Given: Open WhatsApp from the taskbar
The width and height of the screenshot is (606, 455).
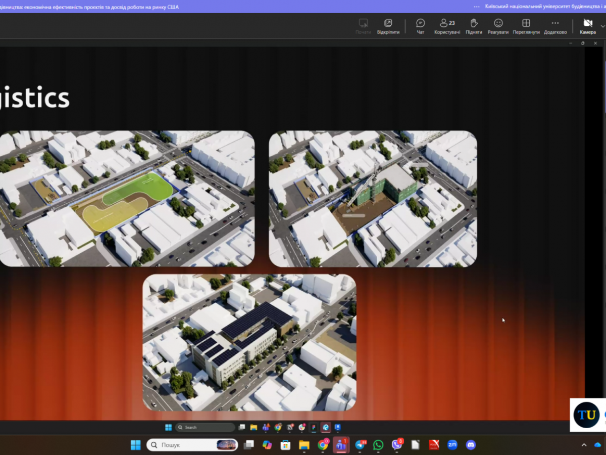Looking at the screenshot, I should 378,445.
